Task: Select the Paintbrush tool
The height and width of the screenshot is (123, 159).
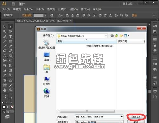Action: tap(4, 46)
